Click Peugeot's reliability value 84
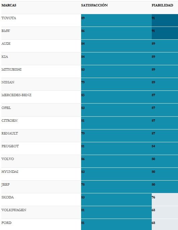This screenshot has width=178, height=230. (x=153, y=146)
